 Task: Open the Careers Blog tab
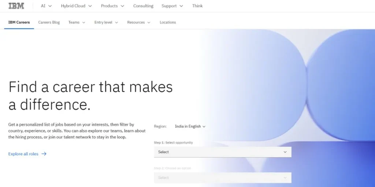point(49,22)
